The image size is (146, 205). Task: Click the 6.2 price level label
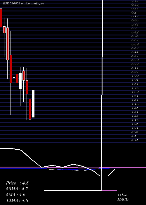point(134,13)
